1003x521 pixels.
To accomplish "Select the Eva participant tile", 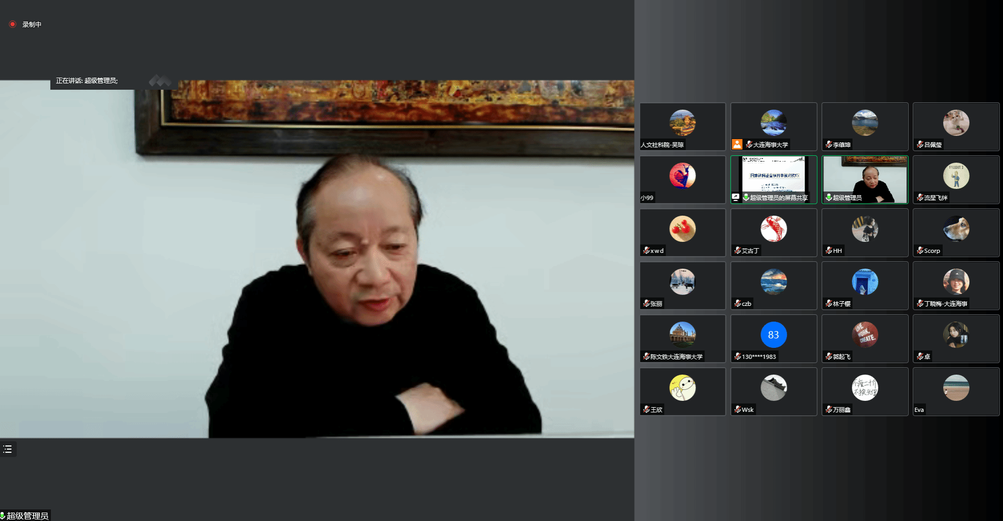I will [956, 391].
